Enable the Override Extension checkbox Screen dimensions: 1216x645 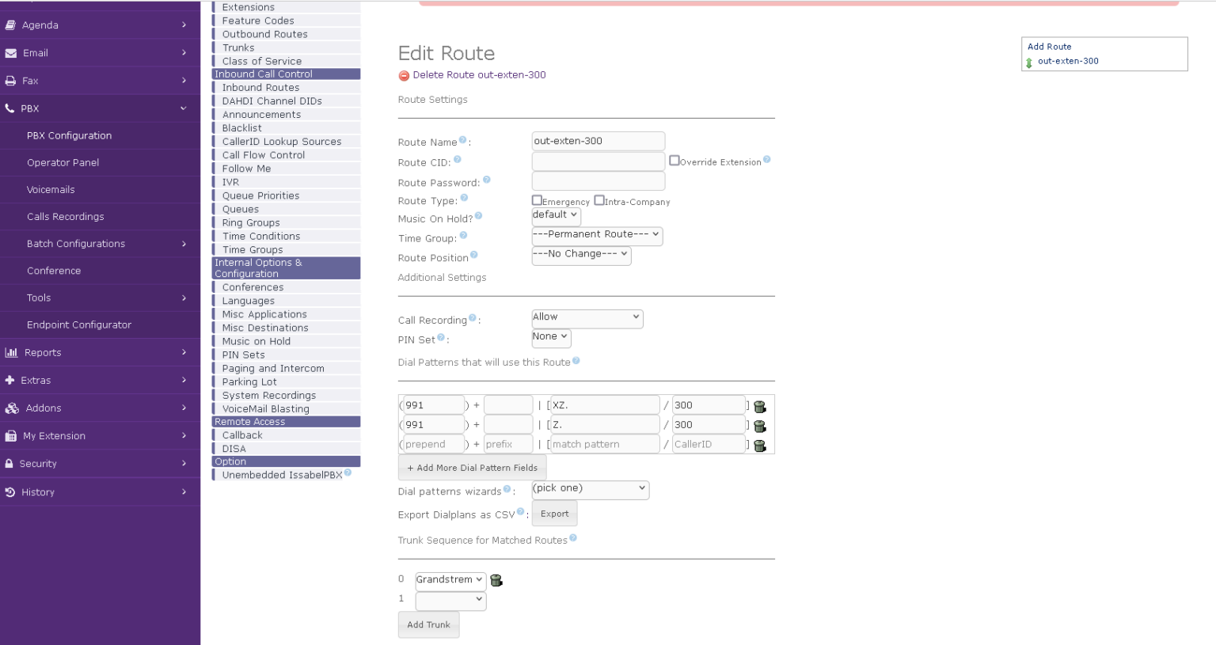(674, 161)
